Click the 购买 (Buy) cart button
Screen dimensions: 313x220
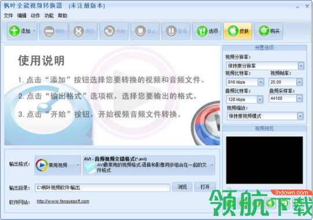tap(268, 31)
